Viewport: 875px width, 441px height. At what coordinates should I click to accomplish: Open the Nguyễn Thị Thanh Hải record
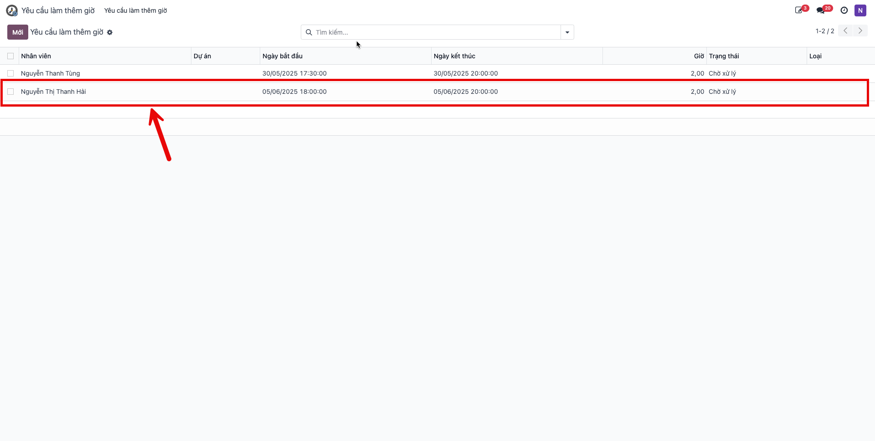(x=53, y=92)
